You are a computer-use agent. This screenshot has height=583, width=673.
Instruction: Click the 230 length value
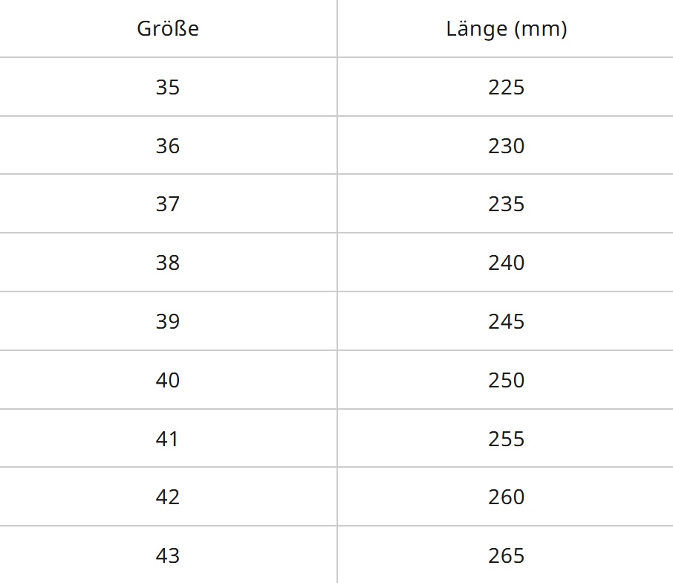(x=506, y=146)
